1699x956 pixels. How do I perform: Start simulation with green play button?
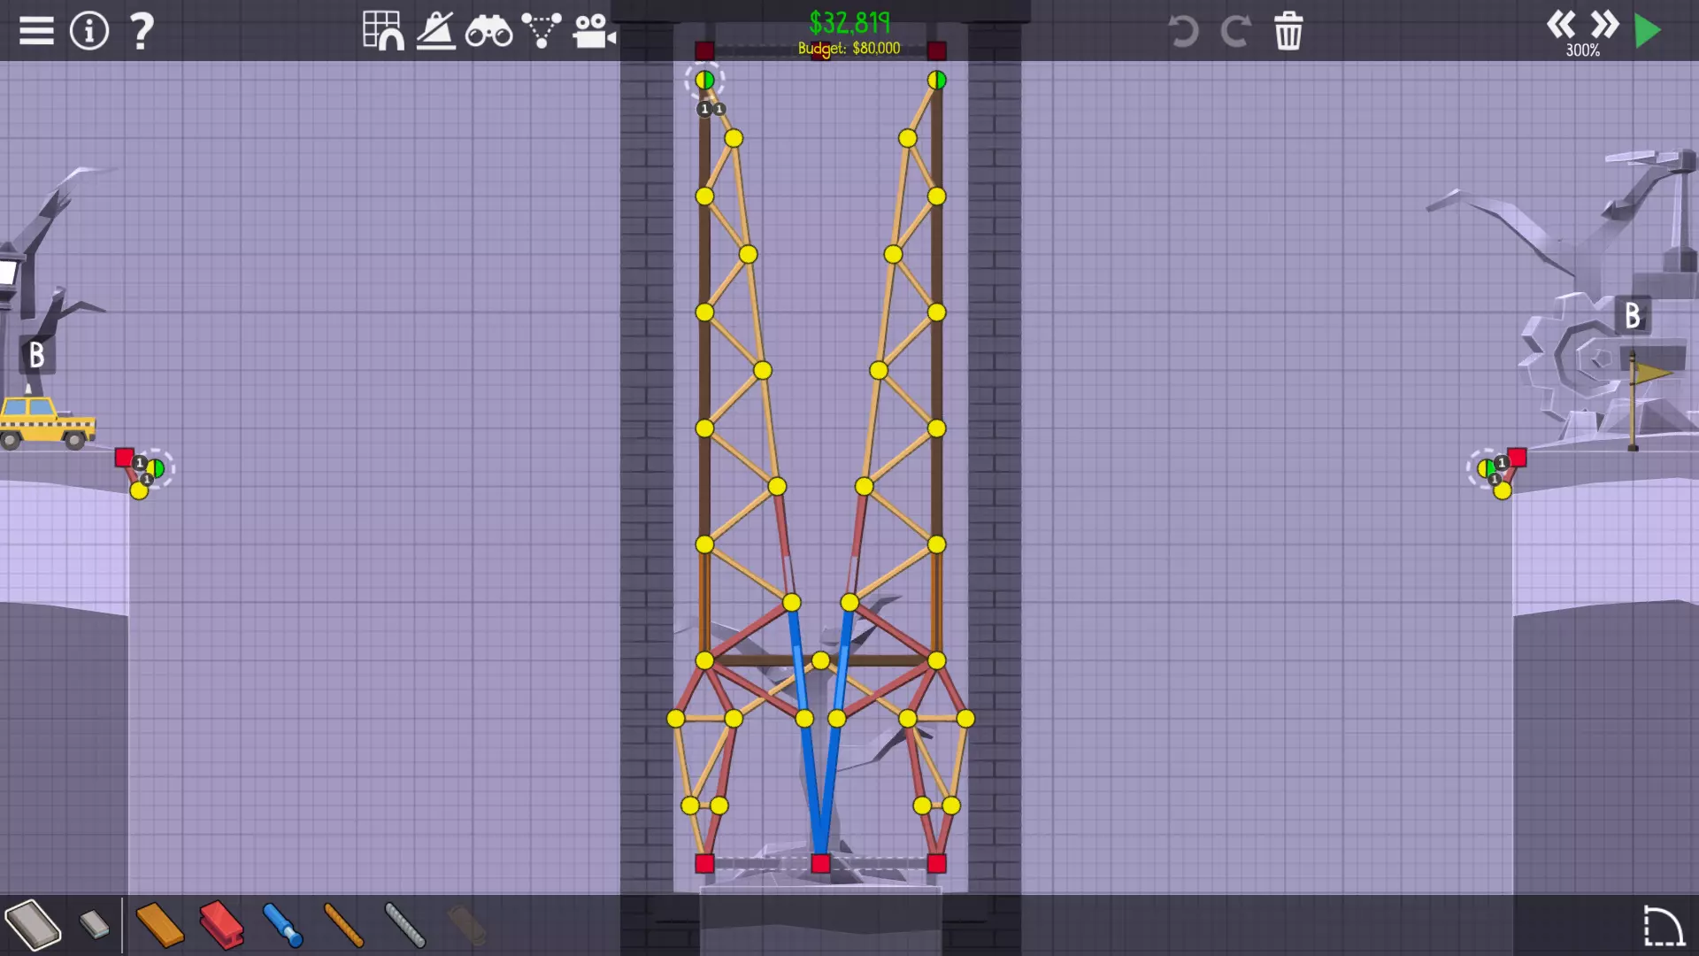pyautogui.click(x=1648, y=31)
